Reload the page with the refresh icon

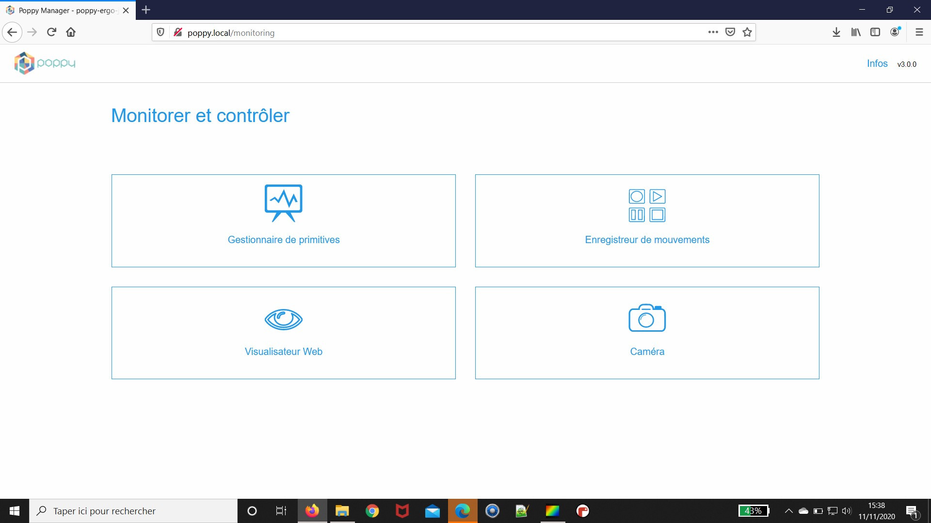(51, 32)
